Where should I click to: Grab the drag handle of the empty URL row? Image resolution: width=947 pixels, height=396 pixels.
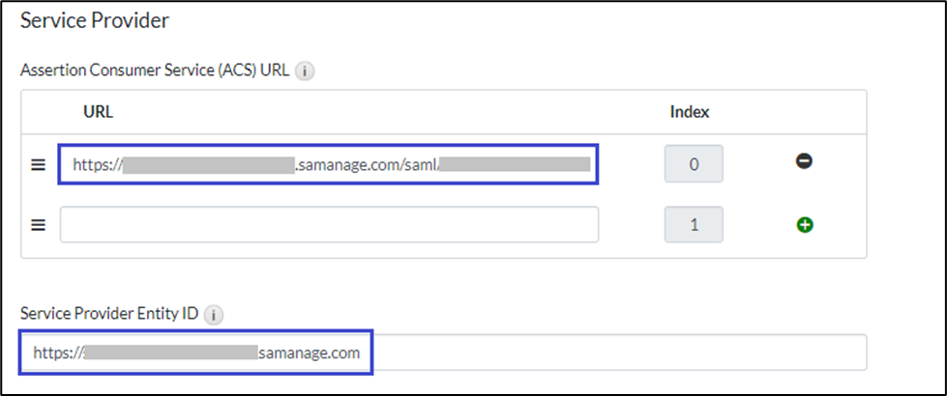[x=39, y=225]
